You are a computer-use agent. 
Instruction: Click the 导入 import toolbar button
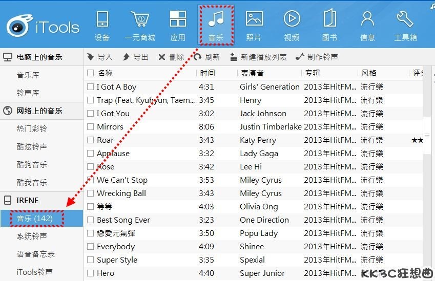(x=99, y=57)
